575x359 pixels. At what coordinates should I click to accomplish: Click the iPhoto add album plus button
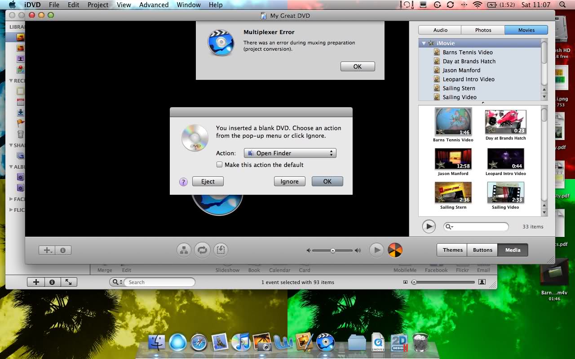pos(36,282)
